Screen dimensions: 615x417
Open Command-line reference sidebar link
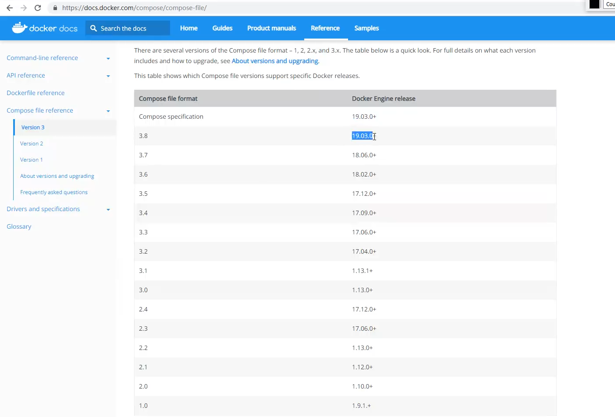[x=42, y=58]
